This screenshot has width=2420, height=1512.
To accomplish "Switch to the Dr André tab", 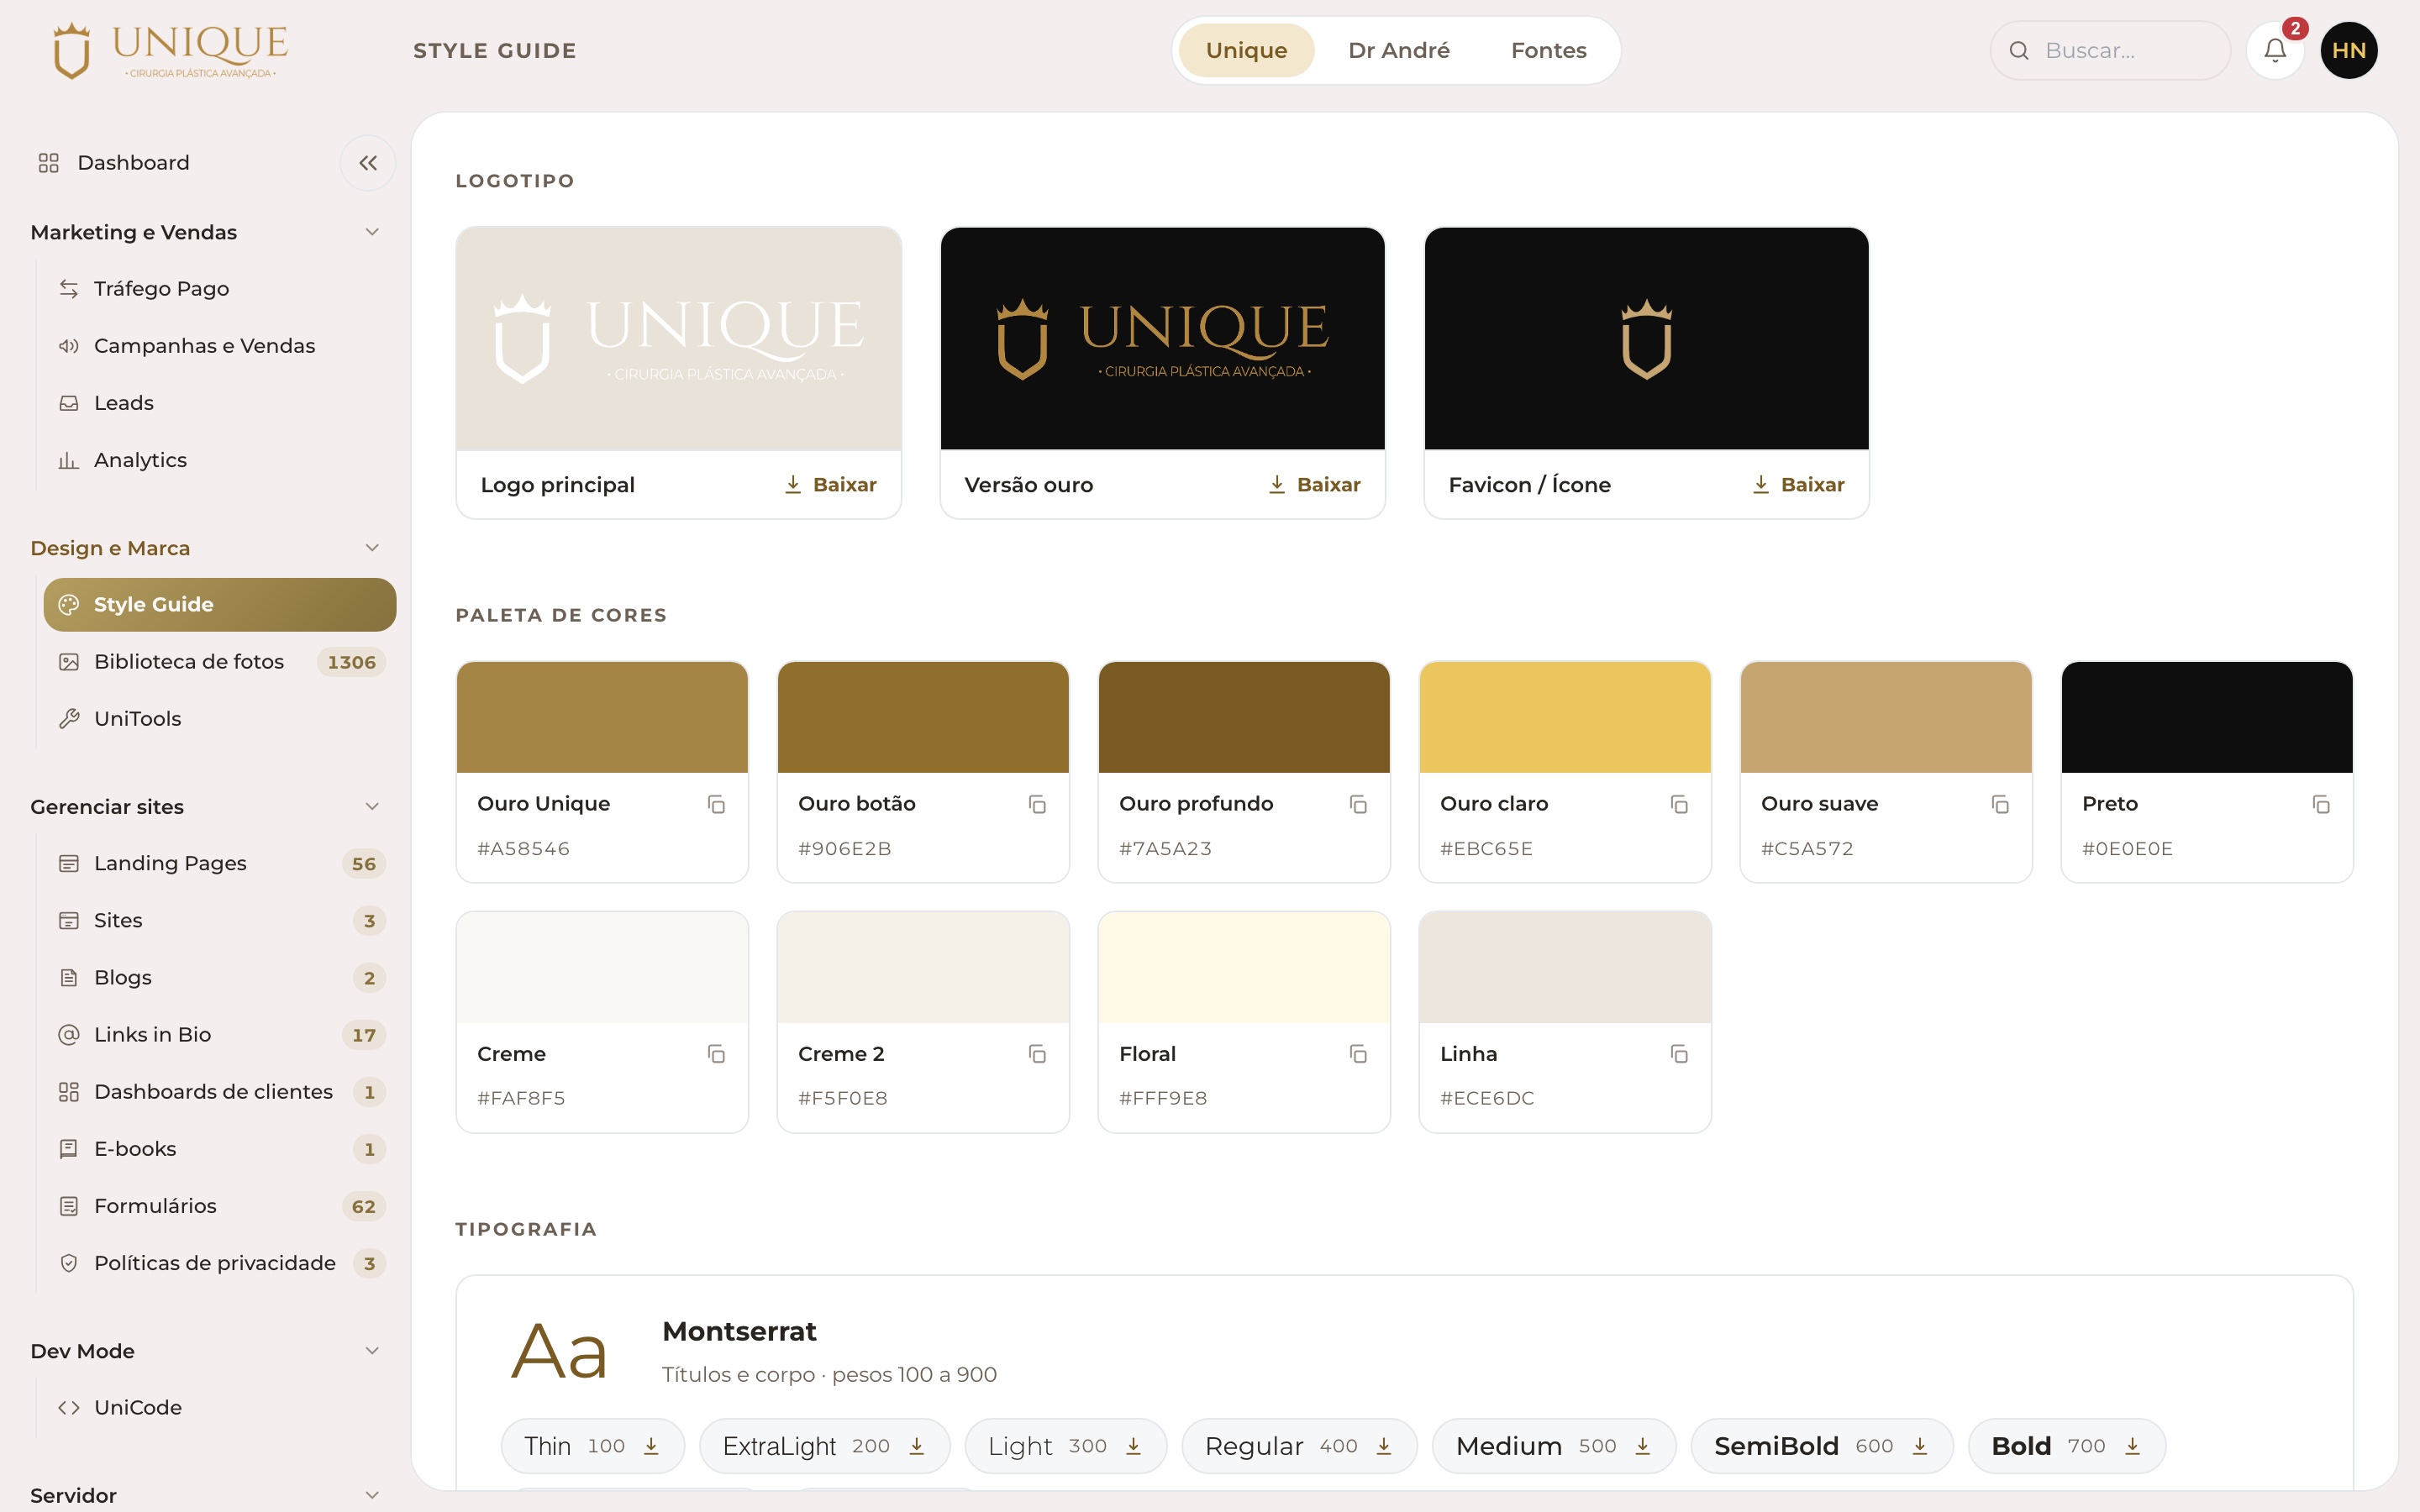I will (1398, 50).
